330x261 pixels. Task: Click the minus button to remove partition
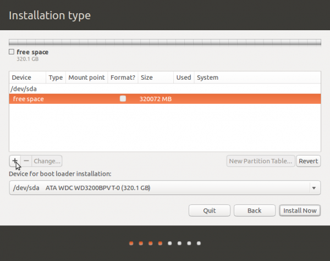26,161
